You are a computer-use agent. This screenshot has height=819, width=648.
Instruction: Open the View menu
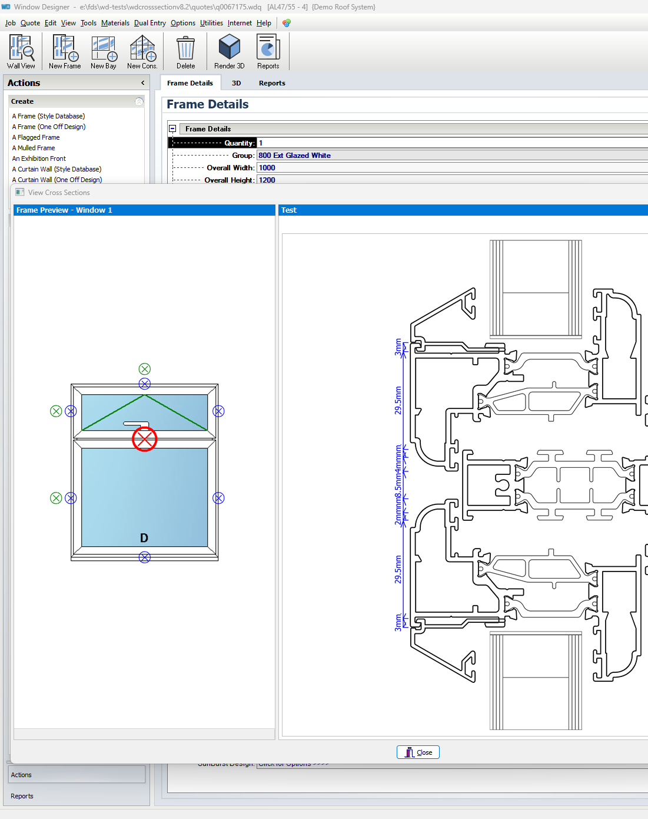click(68, 23)
